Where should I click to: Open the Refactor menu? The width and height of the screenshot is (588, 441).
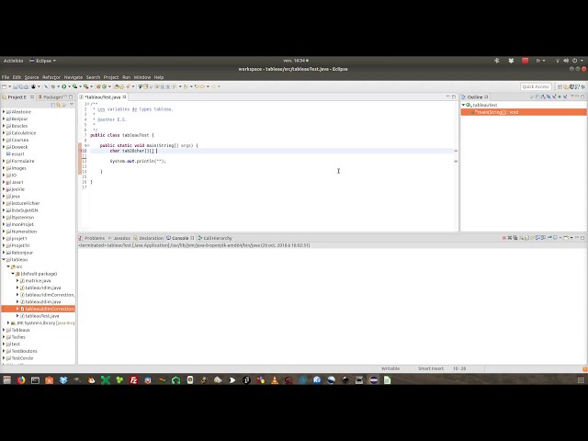coord(51,77)
